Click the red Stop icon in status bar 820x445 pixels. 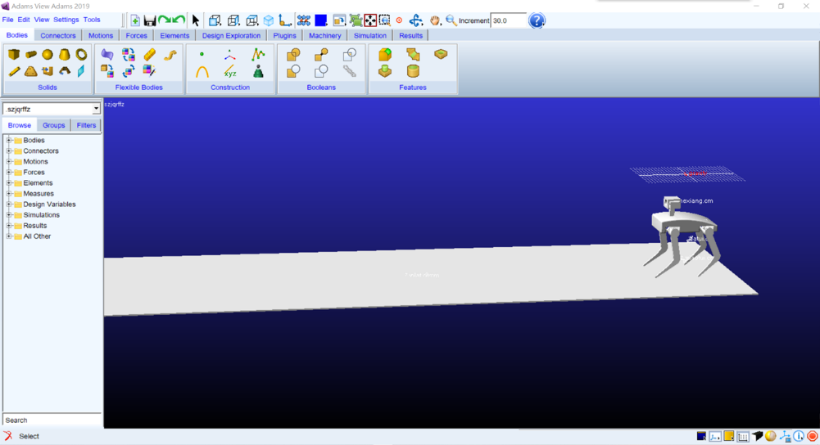813,437
